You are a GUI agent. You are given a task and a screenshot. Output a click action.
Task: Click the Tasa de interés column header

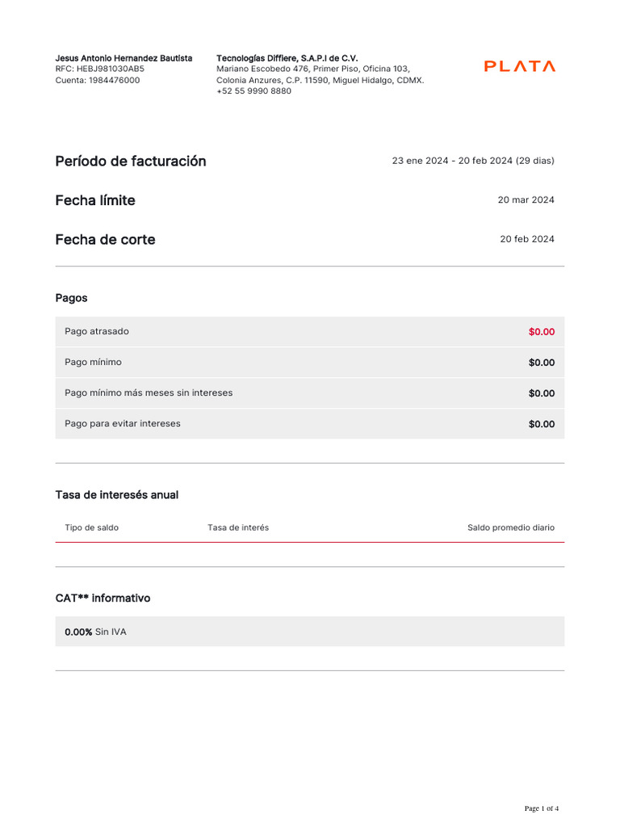pyautogui.click(x=238, y=527)
